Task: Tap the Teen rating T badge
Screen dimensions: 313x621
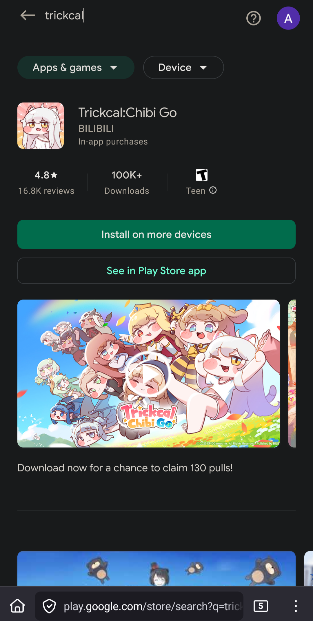Action: point(202,175)
